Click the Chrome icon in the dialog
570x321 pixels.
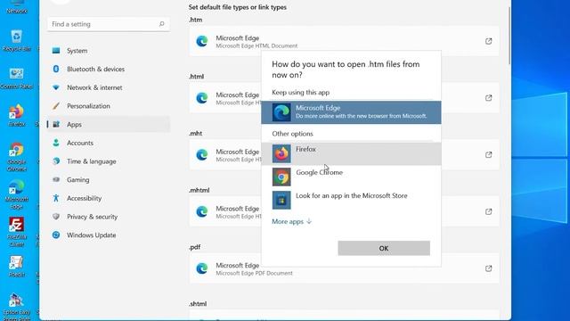[281, 177]
